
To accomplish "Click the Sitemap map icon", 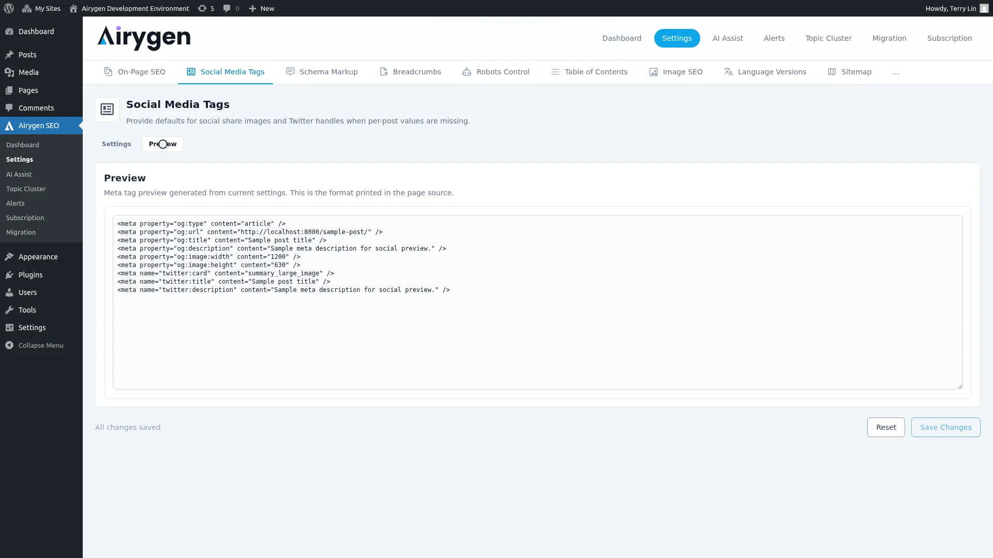I will click(x=832, y=72).
